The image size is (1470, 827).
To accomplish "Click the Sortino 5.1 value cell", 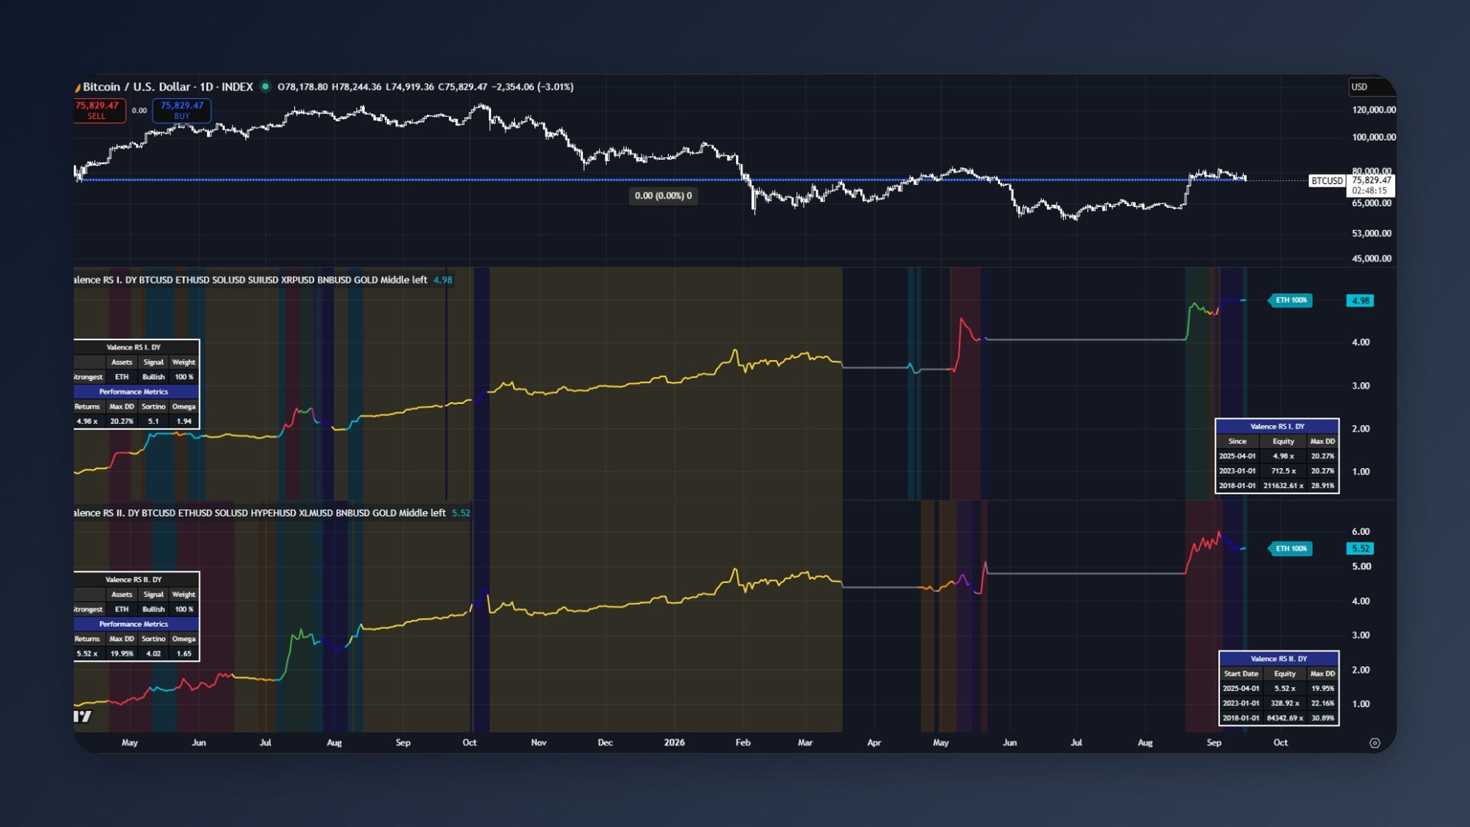I will pos(153,421).
